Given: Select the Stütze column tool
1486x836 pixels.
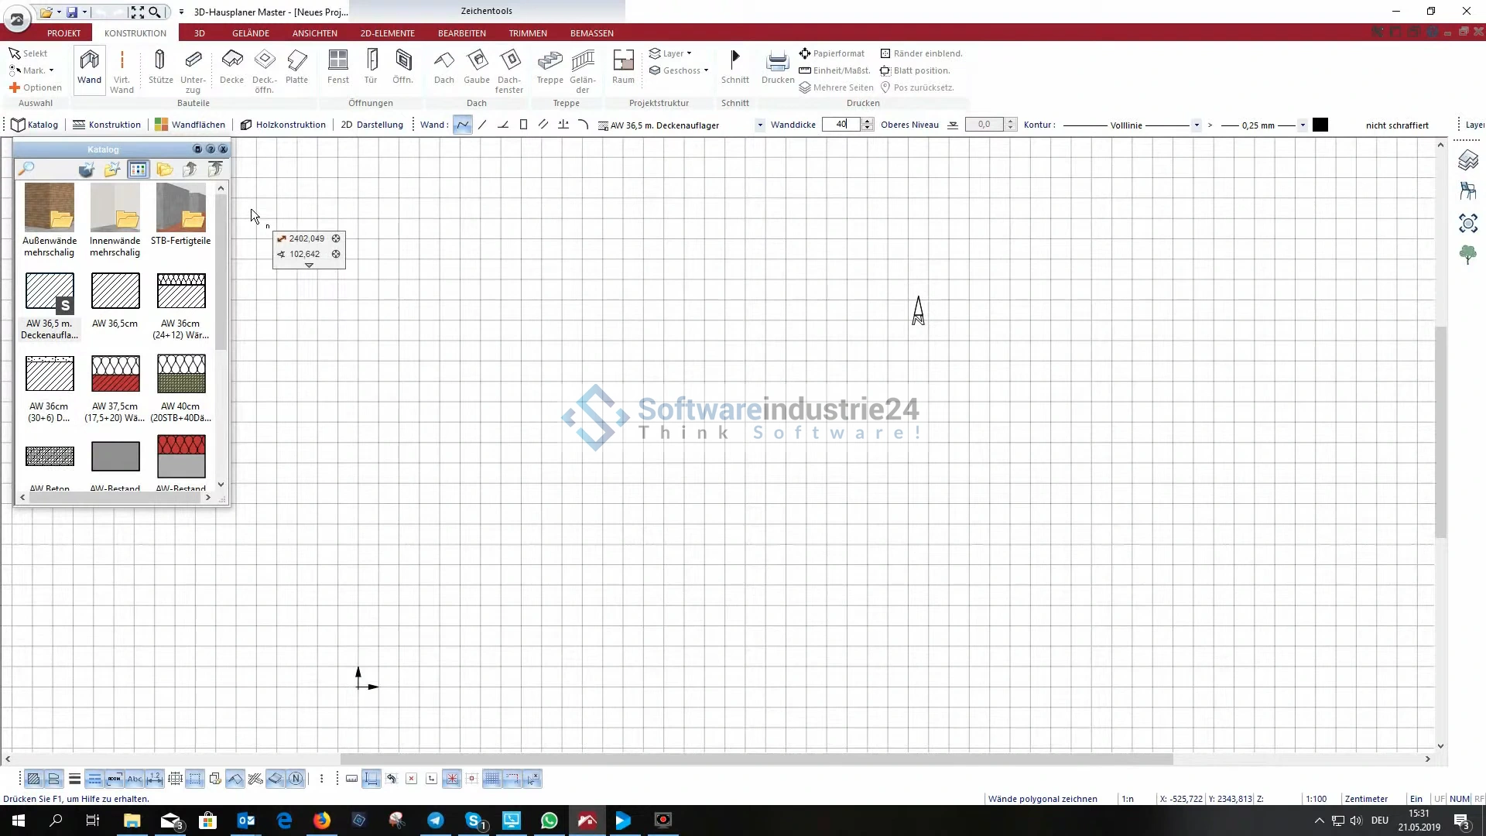Looking at the screenshot, I should pyautogui.click(x=160, y=68).
